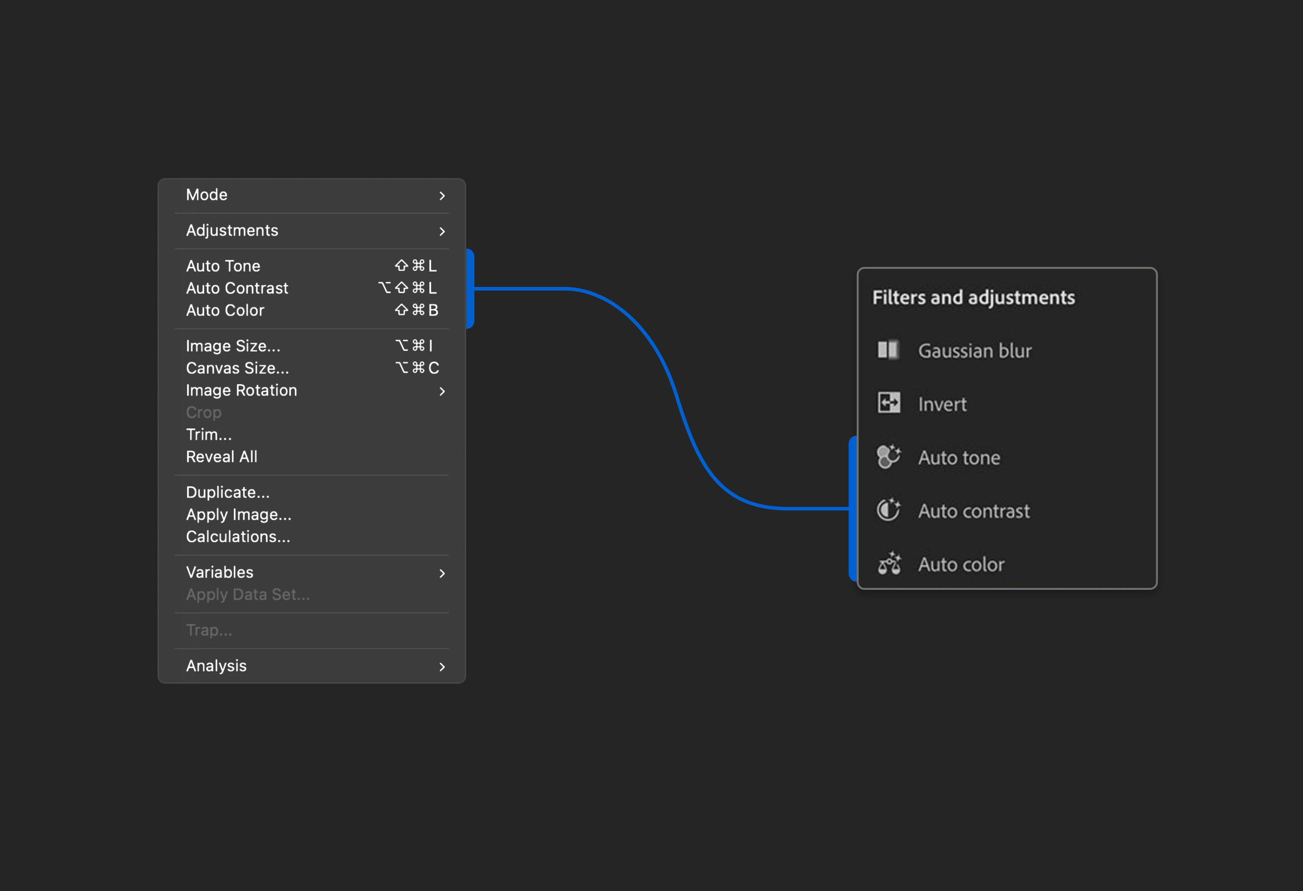This screenshot has width=1303, height=891.
Task: Click the Auto tone sparkle icon
Action: point(889,456)
